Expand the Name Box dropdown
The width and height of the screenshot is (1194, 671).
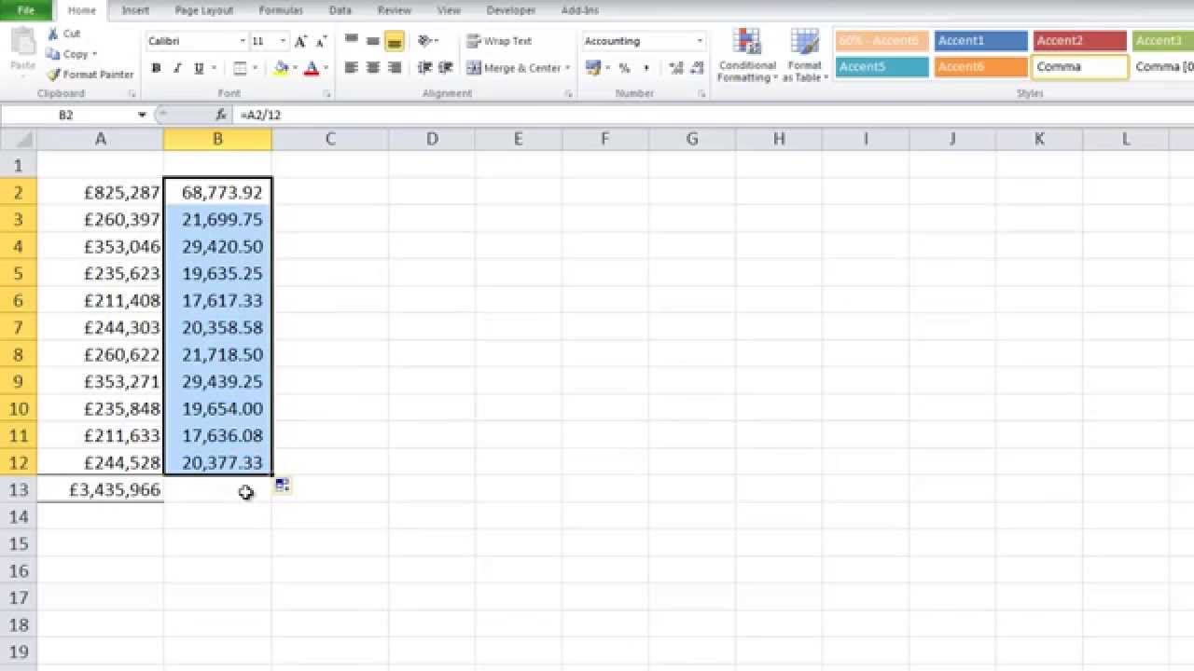click(x=142, y=115)
